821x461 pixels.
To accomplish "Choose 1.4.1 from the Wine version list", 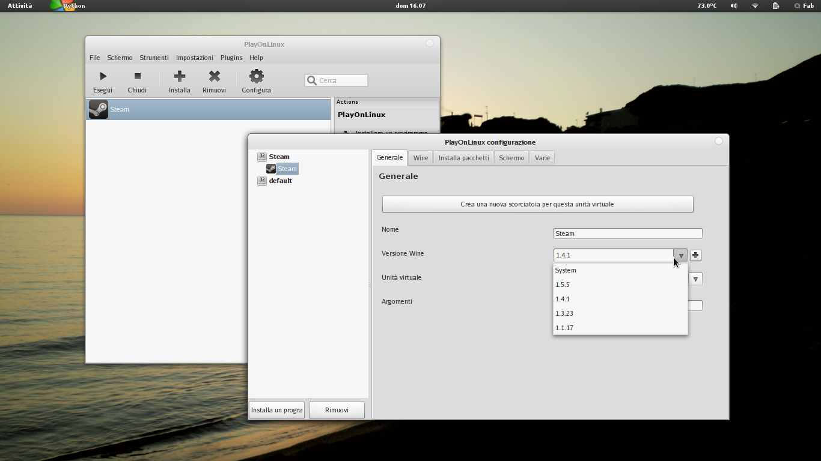I will point(620,299).
